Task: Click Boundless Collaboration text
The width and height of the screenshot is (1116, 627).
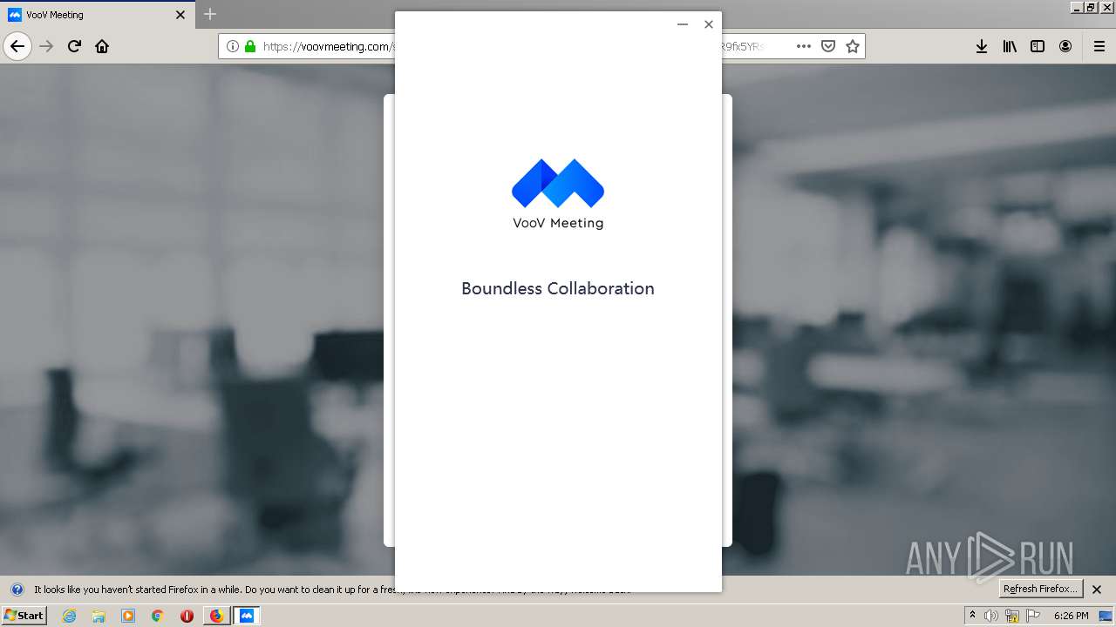Action: 558,288
